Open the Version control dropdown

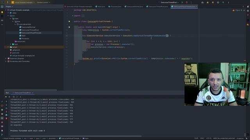tap(43, 2)
